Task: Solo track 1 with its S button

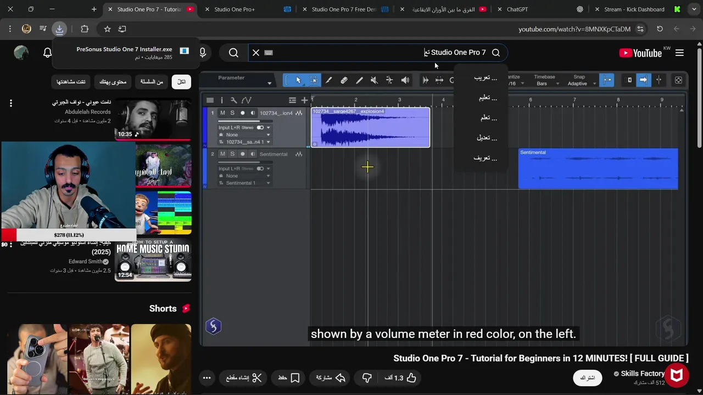Action: coord(232,113)
